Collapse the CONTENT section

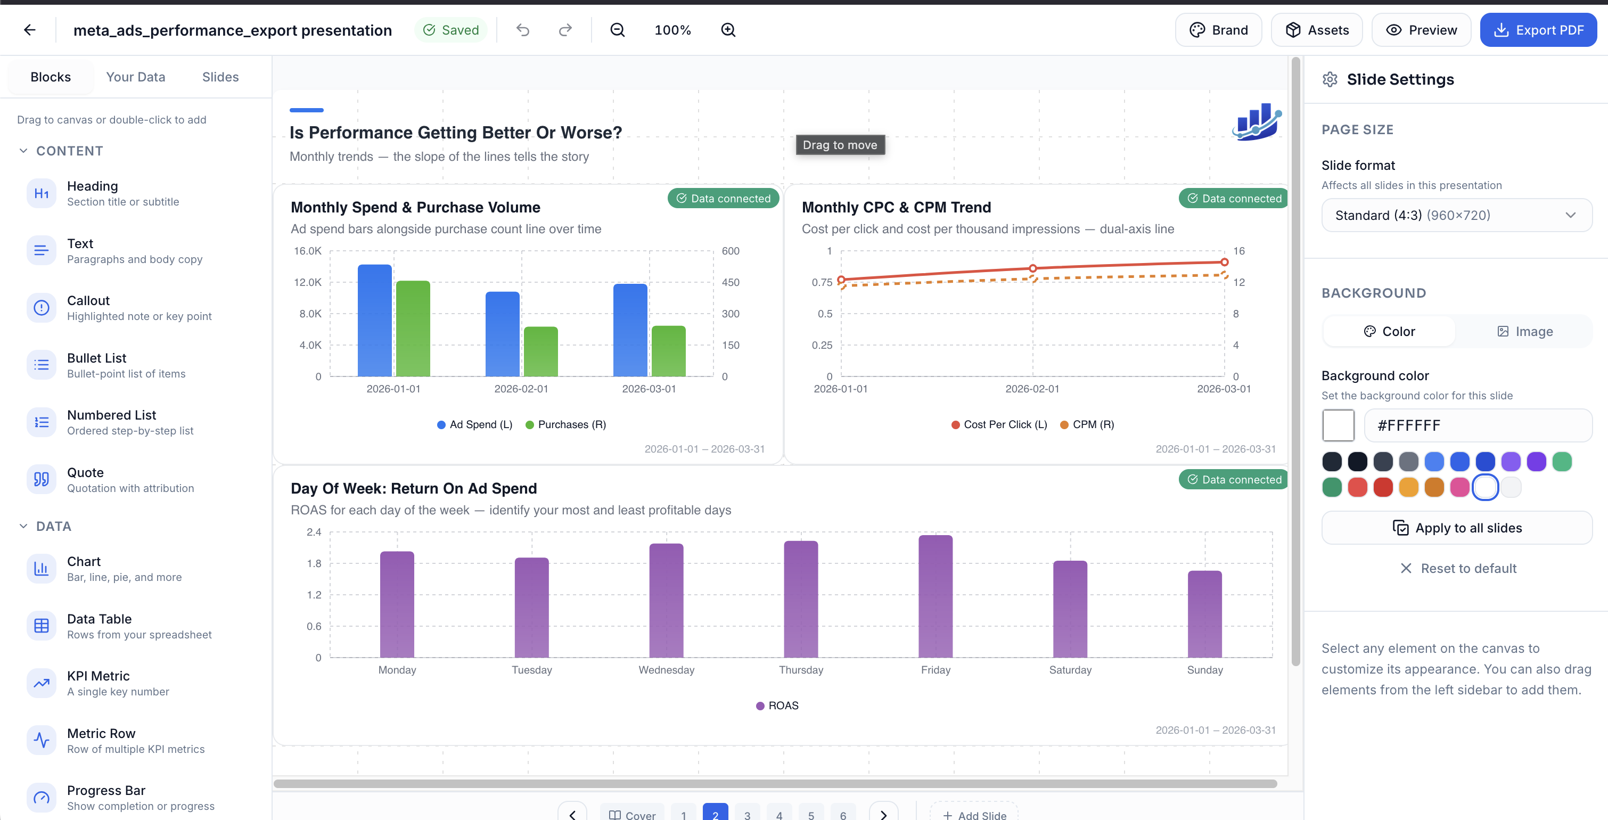[x=24, y=150]
